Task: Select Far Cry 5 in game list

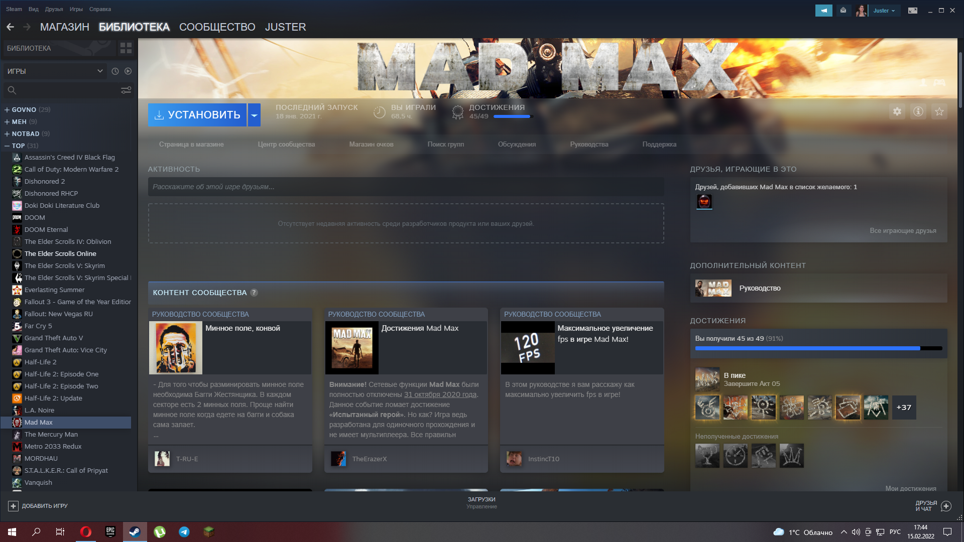Action: coord(38,326)
